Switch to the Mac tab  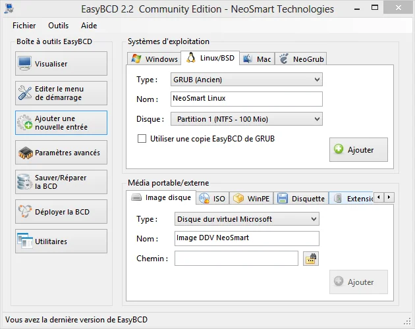[258, 59]
